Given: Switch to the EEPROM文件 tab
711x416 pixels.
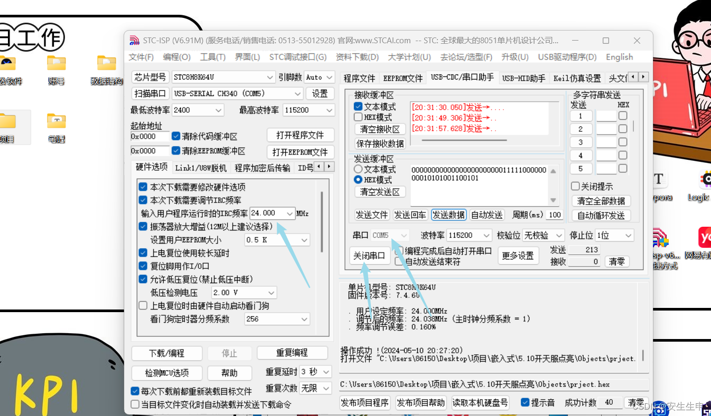Looking at the screenshot, I should click(403, 78).
